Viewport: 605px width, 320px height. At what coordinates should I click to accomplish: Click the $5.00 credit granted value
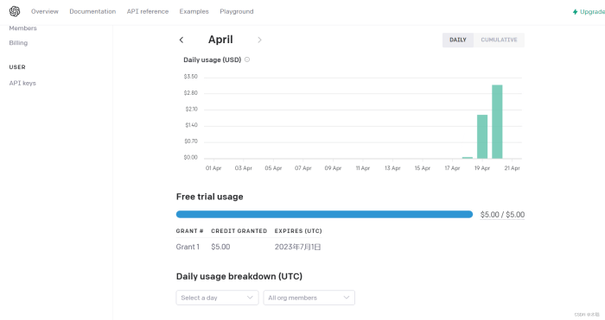[220, 247]
